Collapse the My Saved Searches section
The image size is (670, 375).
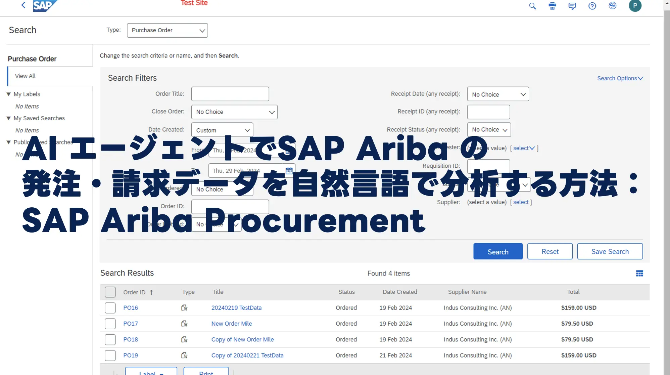(9, 118)
